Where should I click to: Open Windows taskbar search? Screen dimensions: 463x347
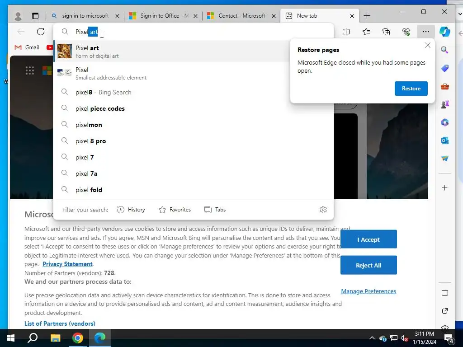click(33, 338)
